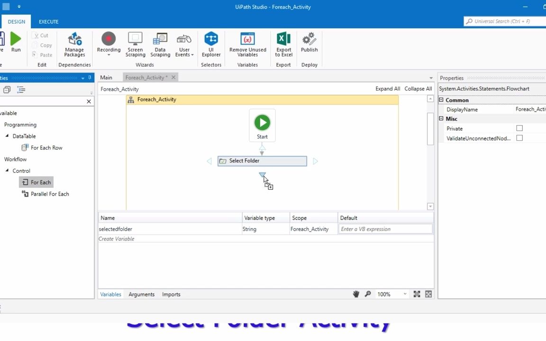
Task: Select the Fit to Screen icon in Variables panel
Action: tap(417, 294)
